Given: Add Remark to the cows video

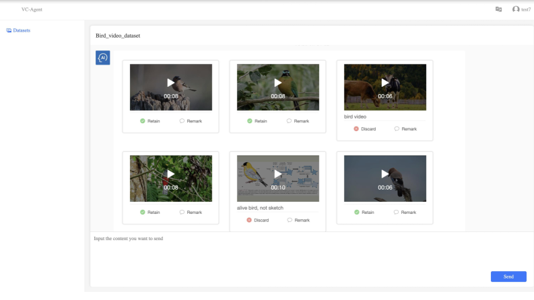Looking at the screenshot, I should (405, 129).
